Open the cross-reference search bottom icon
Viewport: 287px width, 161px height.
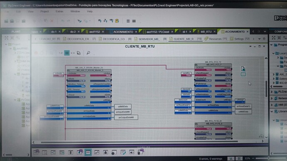(45, 152)
